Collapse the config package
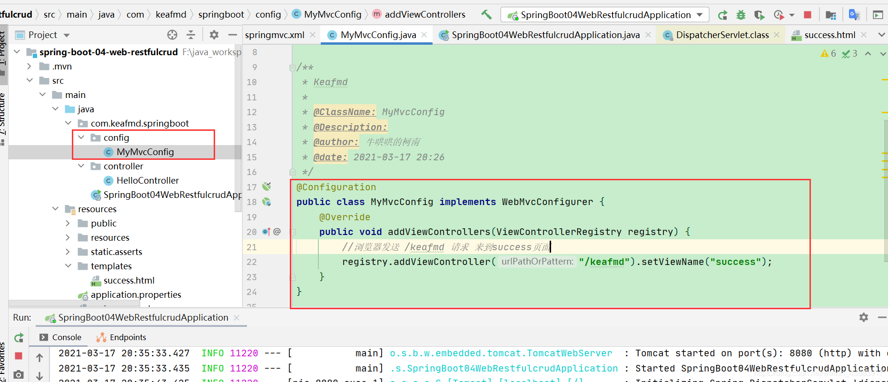Image resolution: width=888 pixels, height=382 pixels. pos(81,137)
